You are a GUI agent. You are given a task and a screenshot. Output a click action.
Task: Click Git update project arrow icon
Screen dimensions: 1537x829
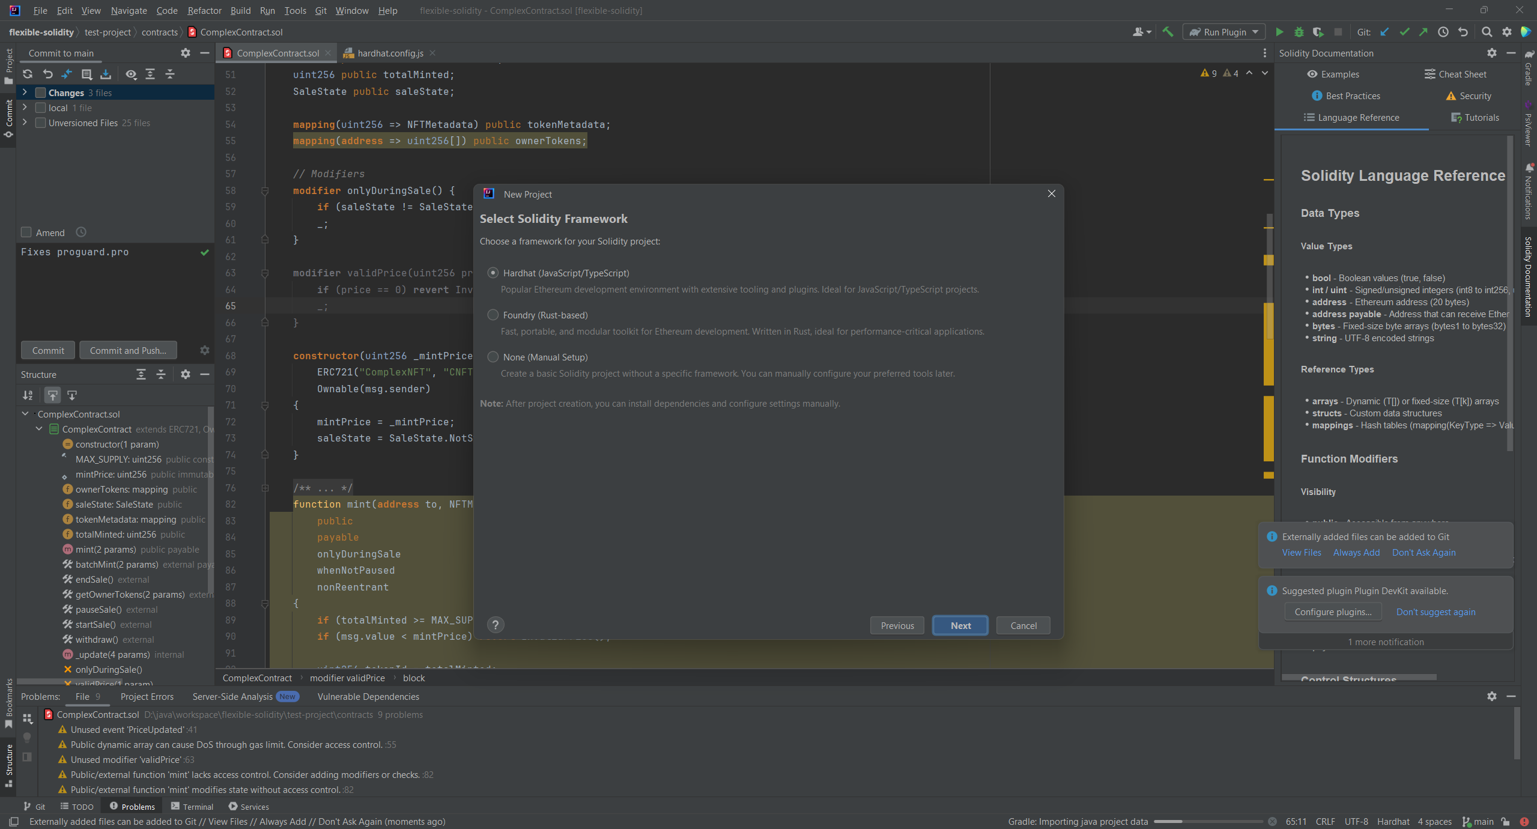(x=1384, y=32)
